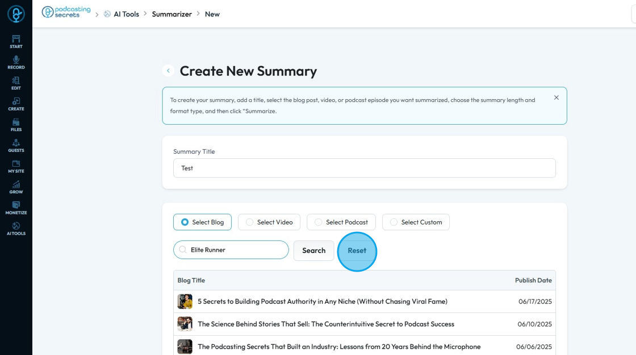Image resolution: width=636 pixels, height=355 pixels.
Task: Open the Guests section
Action: [16, 145]
